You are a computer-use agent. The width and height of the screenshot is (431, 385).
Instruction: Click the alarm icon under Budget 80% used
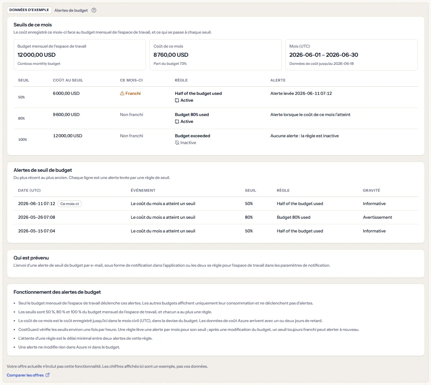pyautogui.click(x=177, y=122)
